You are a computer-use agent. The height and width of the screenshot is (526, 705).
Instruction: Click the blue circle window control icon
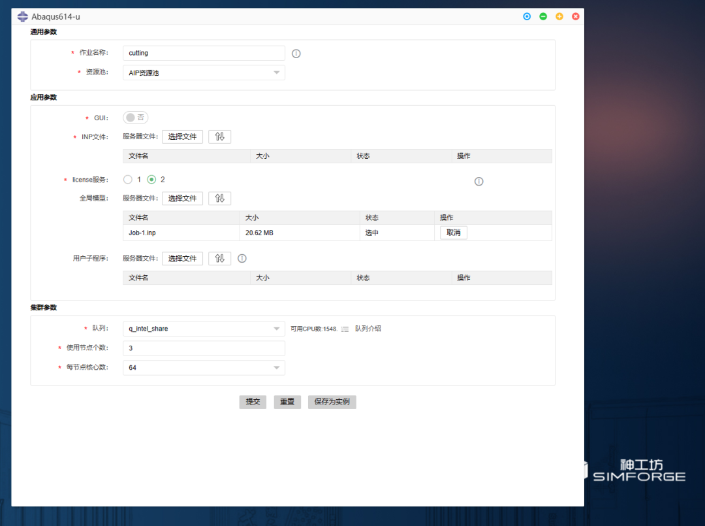point(527,16)
